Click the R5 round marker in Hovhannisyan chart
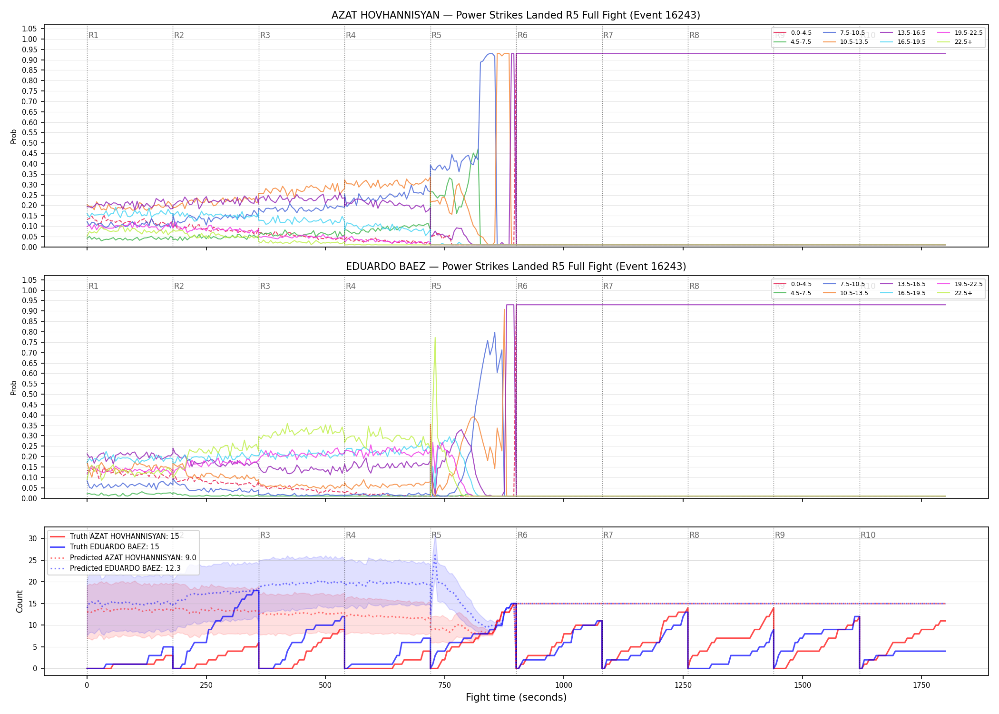The height and width of the screenshot is (714, 999). (x=436, y=35)
